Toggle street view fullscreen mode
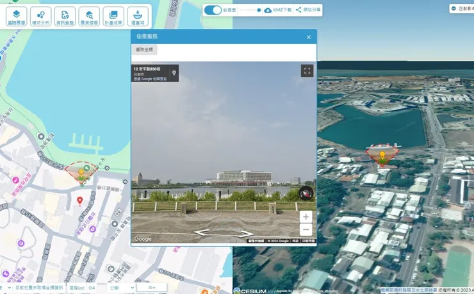The image size is (474, 294). point(307,70)
